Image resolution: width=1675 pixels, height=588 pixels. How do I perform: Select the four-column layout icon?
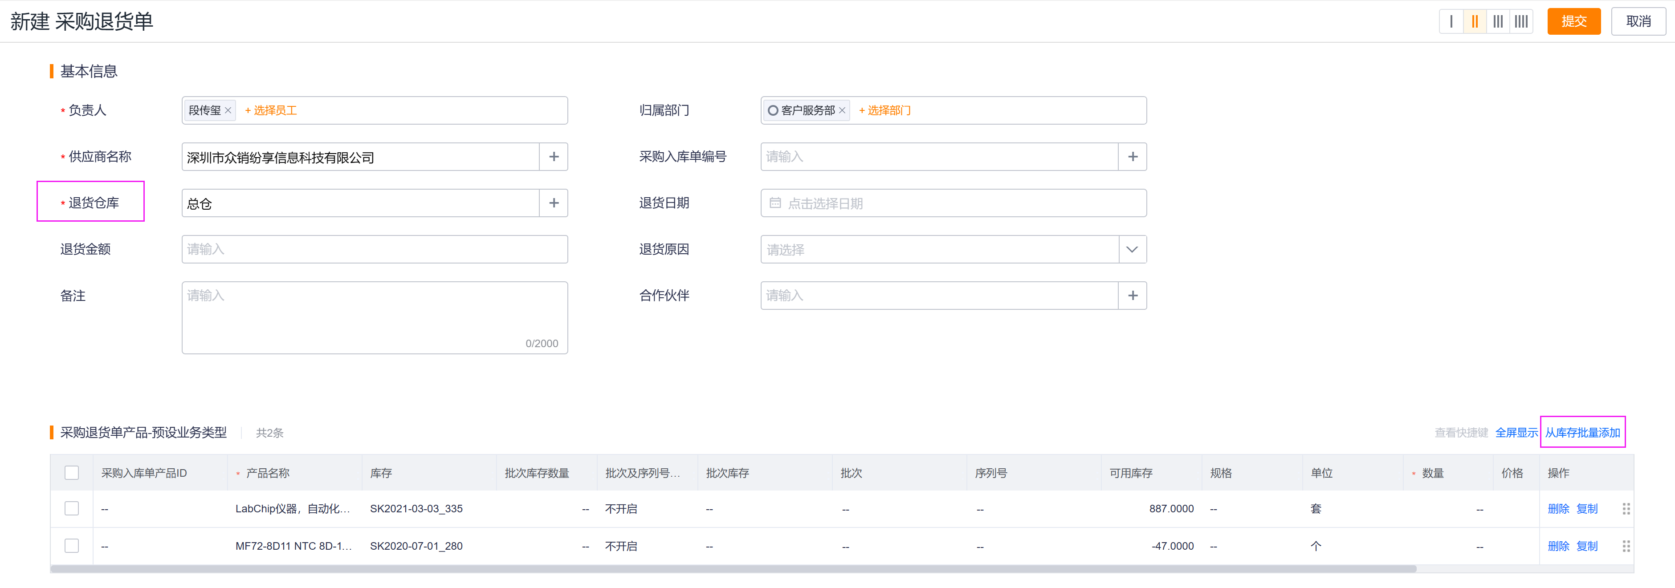(x=1521, y=21)
